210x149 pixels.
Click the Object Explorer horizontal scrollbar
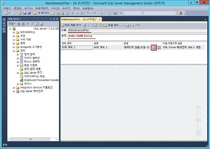pos(33,139)
